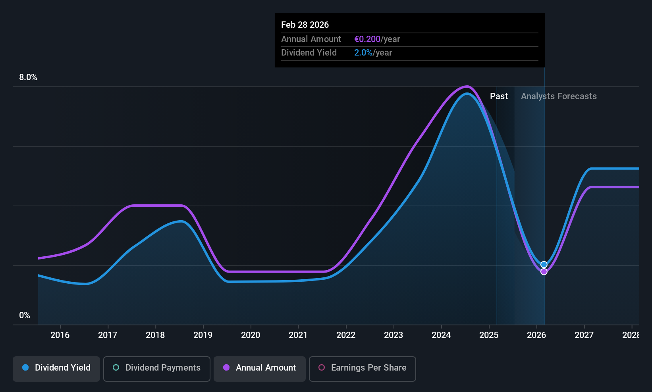Click the Analysts Forecasts region label
Viewport: 652px width, 392px height.
pos(559,96)
